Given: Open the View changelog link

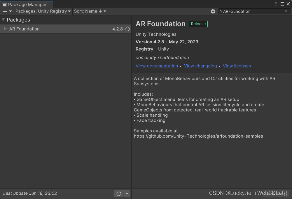Looking at the screenshot, I should pos(200,66).
